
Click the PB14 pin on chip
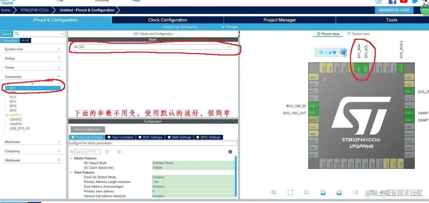409,141
